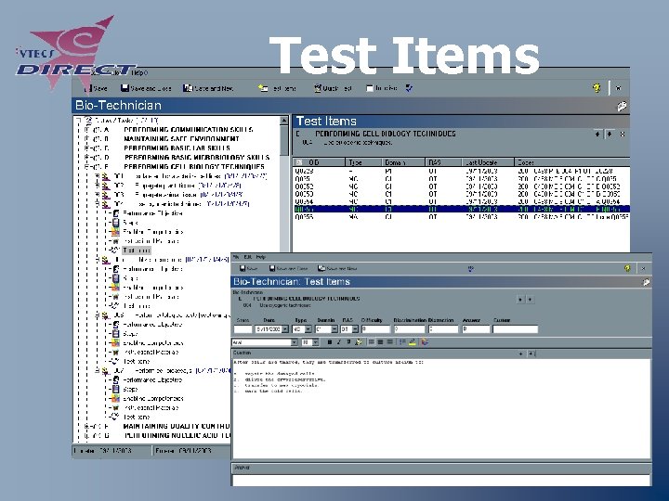Image resolution: width=669 pixels, height=501 pixels.
Task: Open the Type dropdown in editor window
Action: click(308, 329)
